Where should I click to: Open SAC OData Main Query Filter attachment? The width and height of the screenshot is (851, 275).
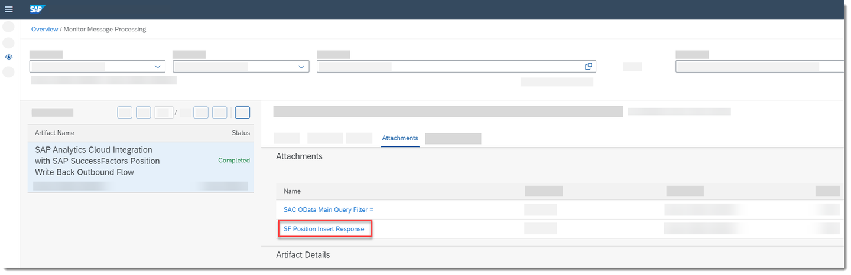coord(329,209)
